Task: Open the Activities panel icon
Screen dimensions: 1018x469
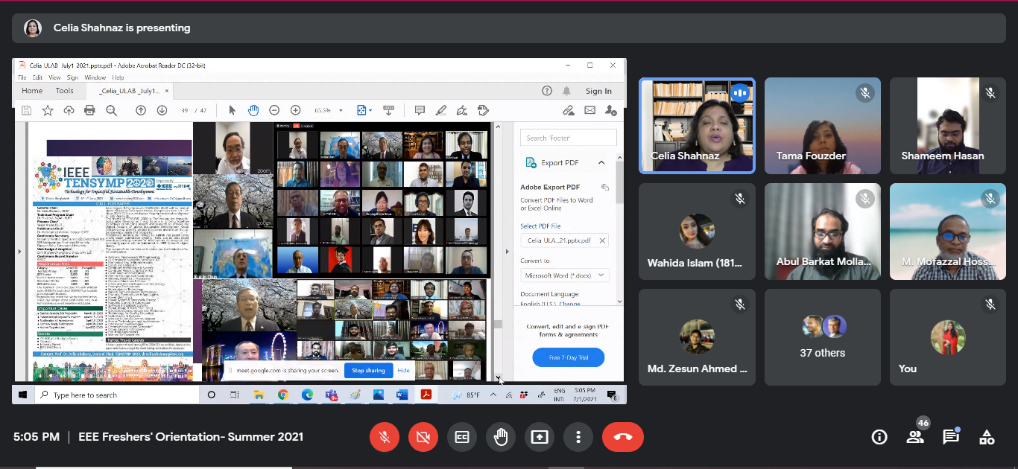Action: point(986,437)
